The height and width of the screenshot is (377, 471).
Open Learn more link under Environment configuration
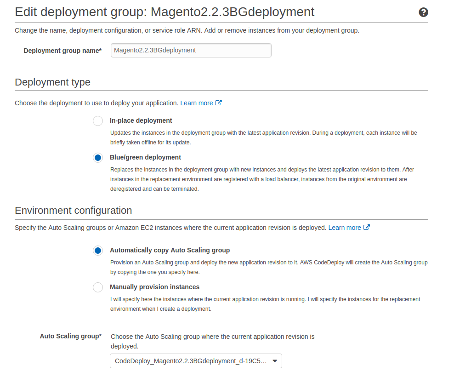pos(344,228)
